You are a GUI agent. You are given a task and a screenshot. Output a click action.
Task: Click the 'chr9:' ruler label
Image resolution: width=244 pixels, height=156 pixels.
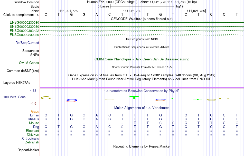pyautogui.click(x=35, y=11)
